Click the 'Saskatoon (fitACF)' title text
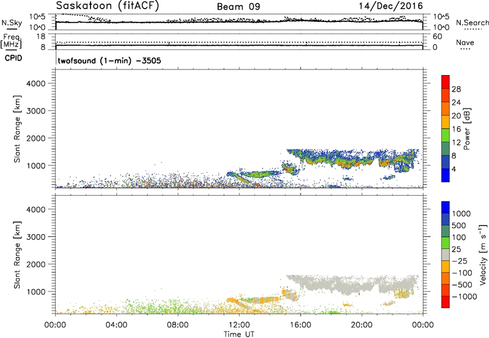Viewport: 489px width, 338px height. click(108, 5)
